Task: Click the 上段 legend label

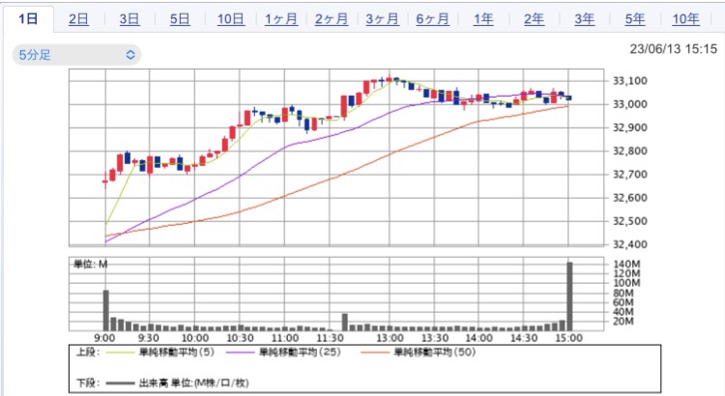Action: click(88, 353)
